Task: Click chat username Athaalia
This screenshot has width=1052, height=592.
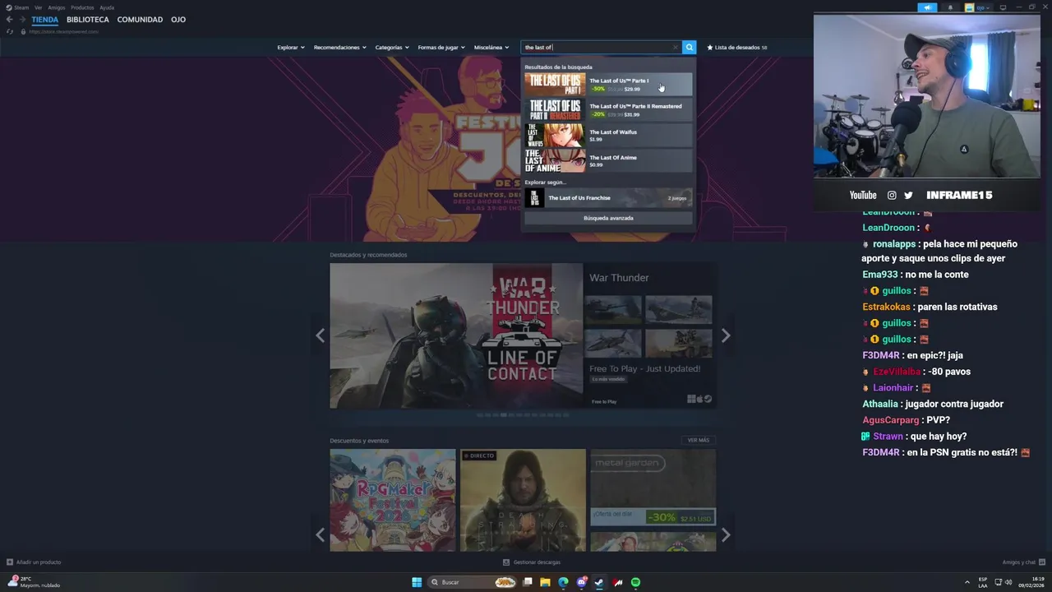Action: coord(880,404)
